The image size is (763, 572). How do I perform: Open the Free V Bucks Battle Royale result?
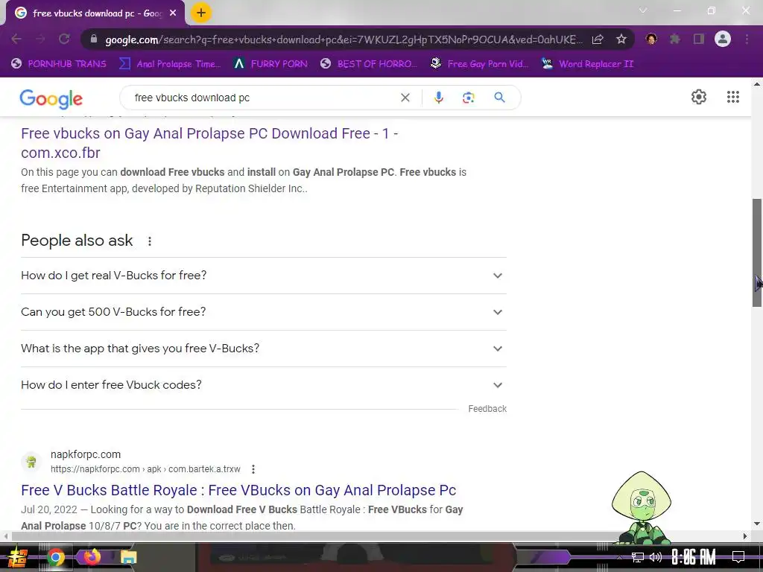(238, 490)
